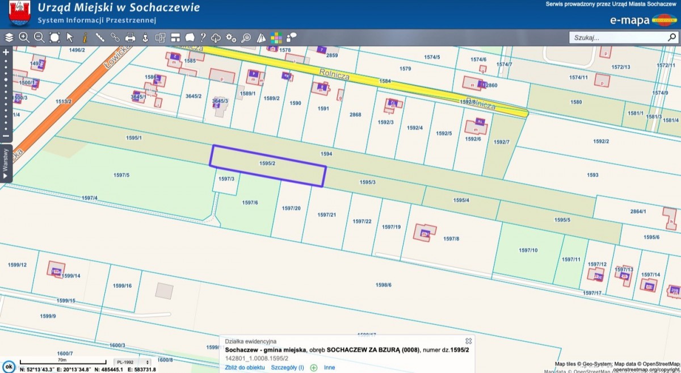
Task: Open the colorful grid palette icon
Action: point(276,37)
